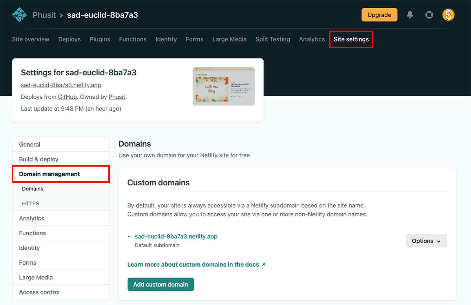
Task: Select the Site settings tab
Action: 351,39
